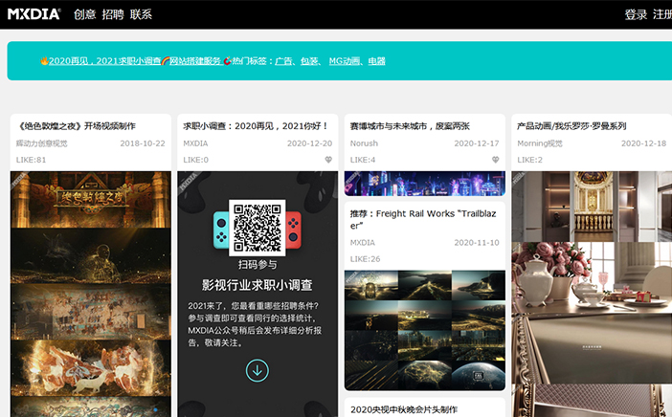
Task: Open post 2020央视中秋晚会片头制作
Action: pos(404,409)
